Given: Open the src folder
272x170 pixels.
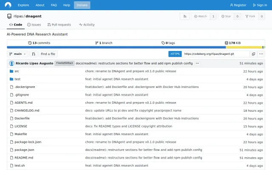Looking at the screenshot, I should [x=17, y=71].
